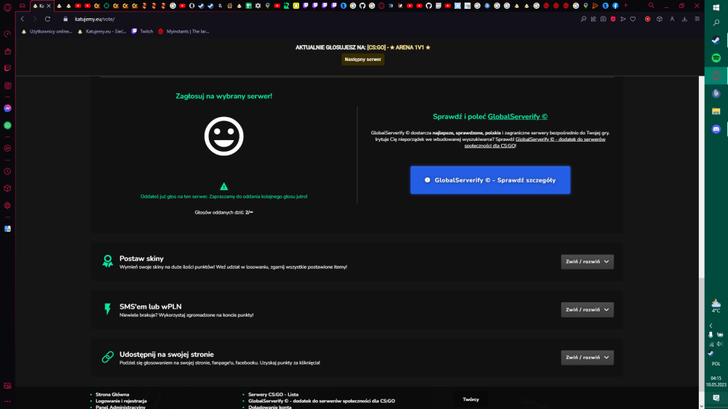Image resolution: width=728 pixels, height=409 pixels.
Task: Click the 'Twórcy' footer button
Action: (471, 400)
